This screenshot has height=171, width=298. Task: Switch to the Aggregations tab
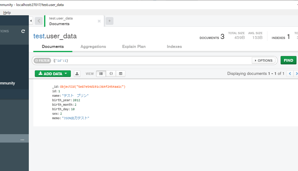pyautogui.click(x=93, y=47)
